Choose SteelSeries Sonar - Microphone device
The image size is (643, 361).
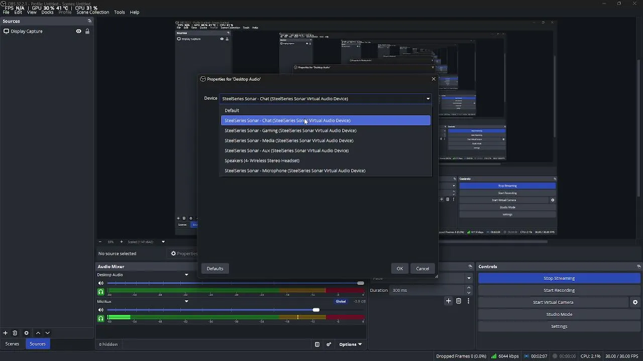(x=326, y=170)
